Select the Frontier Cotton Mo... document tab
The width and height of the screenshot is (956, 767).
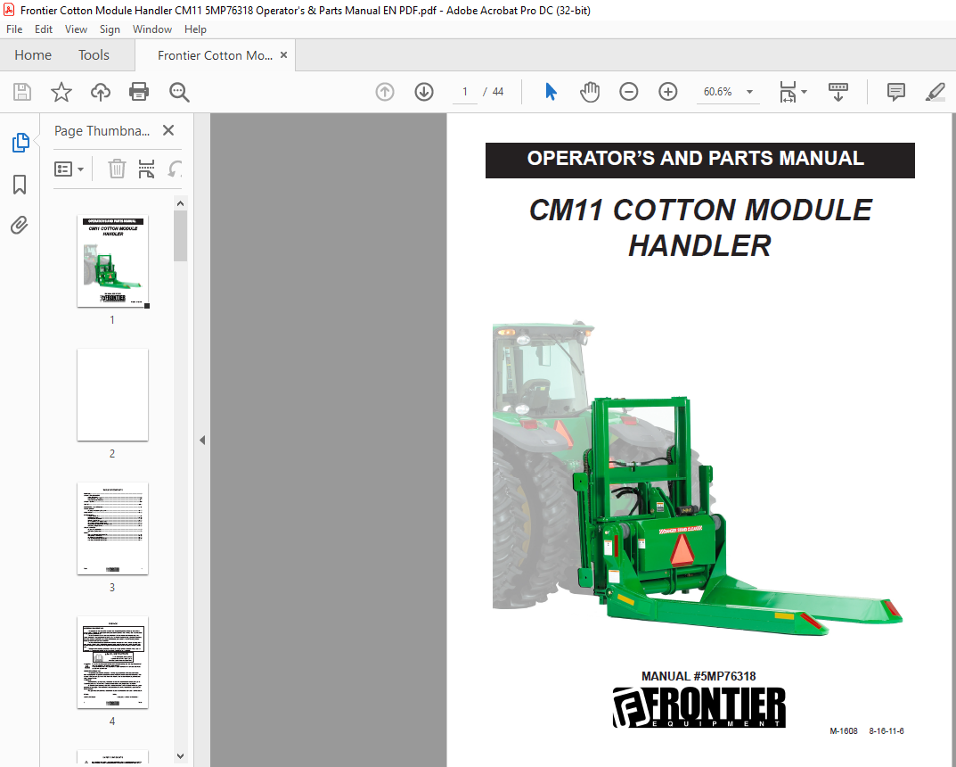click(x=215, y=55)
